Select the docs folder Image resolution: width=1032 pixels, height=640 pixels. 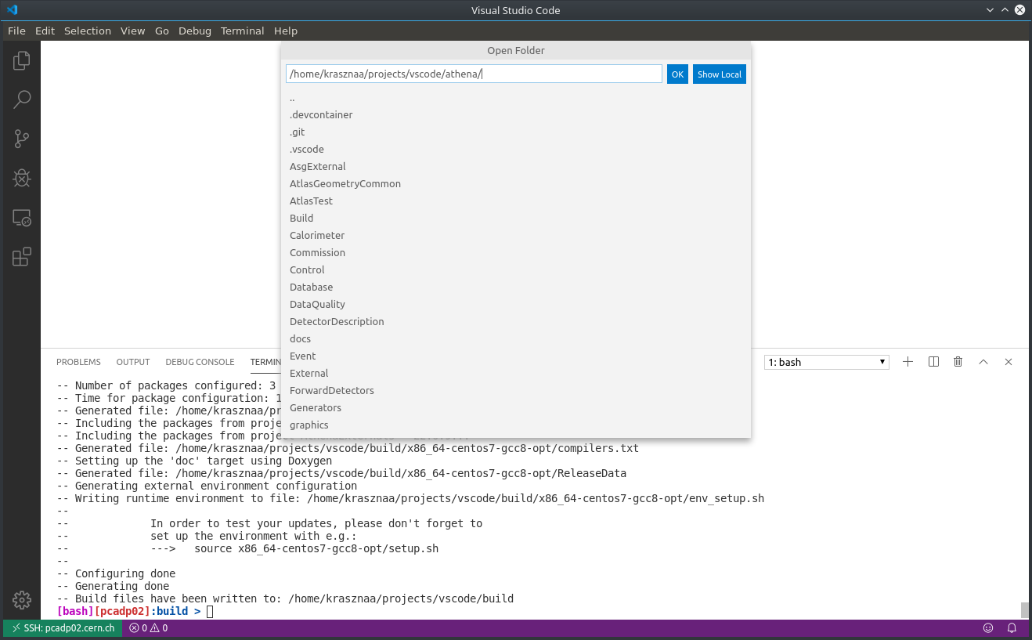516,339
